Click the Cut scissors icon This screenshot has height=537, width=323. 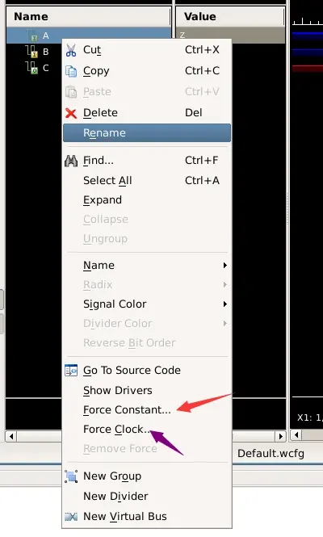(71, 50)
